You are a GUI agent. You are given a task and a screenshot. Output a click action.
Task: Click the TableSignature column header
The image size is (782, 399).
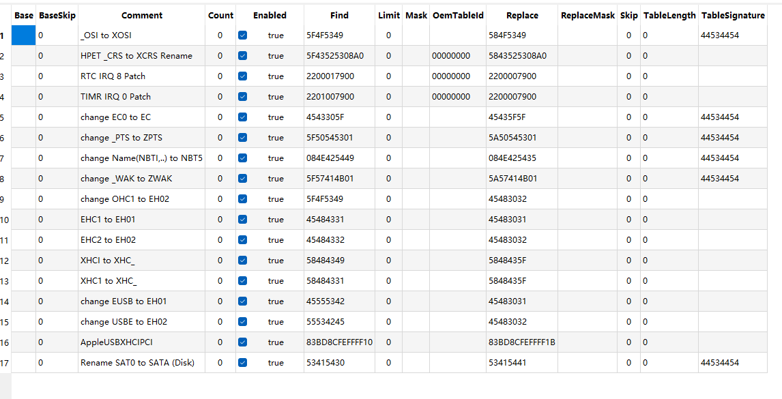(x=732, y=15)
